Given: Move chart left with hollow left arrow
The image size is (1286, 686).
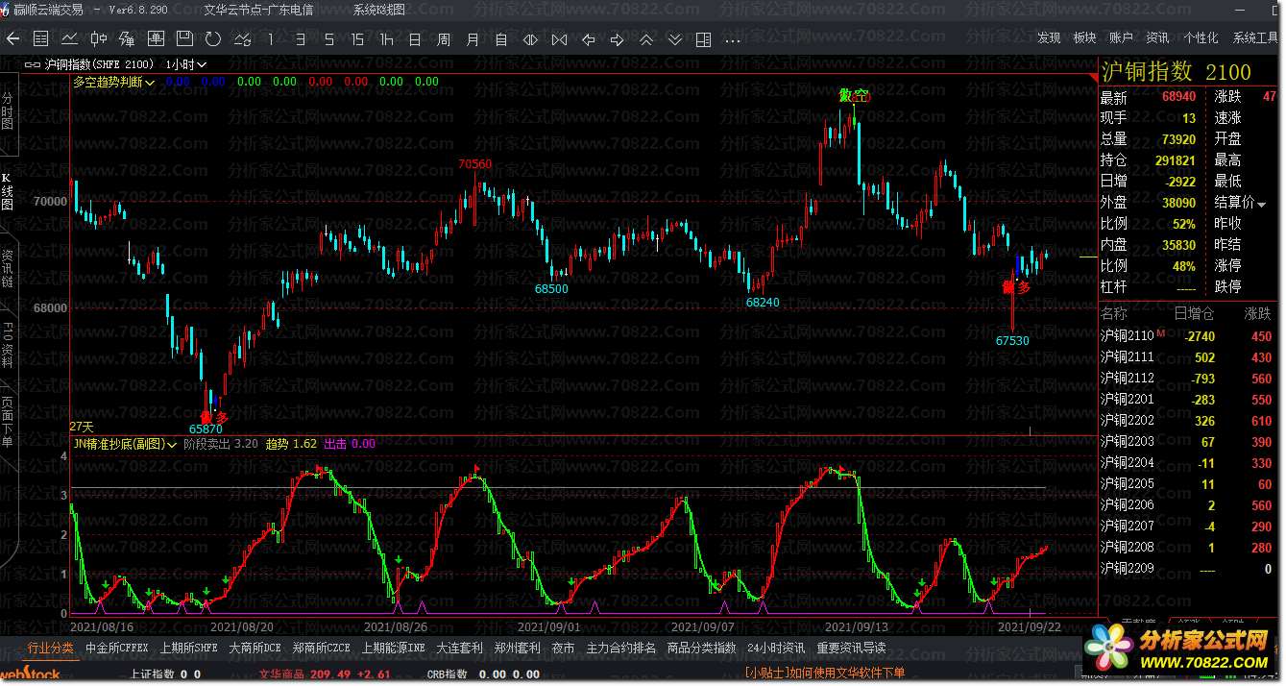Looking at the screenshot, I should click(x=588, y=39).
